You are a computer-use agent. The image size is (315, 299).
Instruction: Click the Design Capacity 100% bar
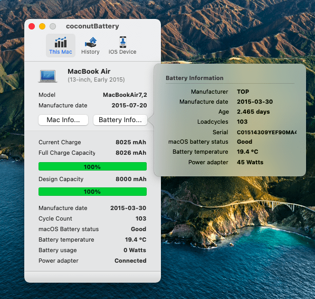92,192
